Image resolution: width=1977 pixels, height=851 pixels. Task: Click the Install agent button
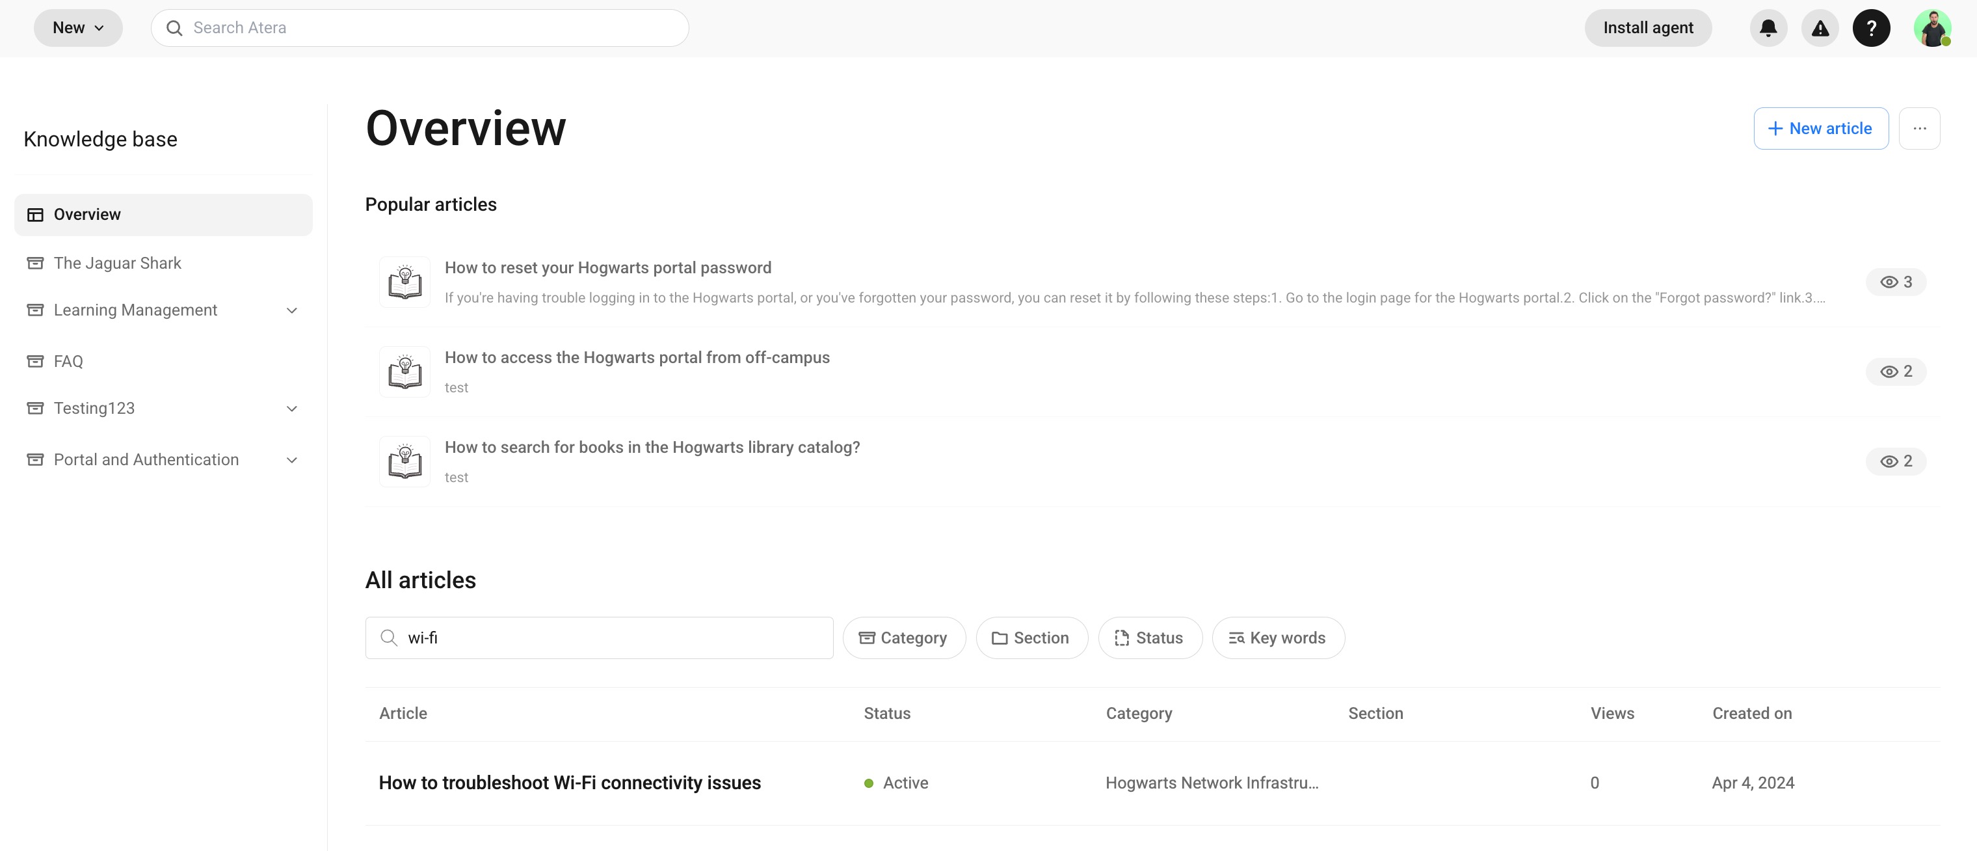pyautogui.click(x=1648, y=29)
